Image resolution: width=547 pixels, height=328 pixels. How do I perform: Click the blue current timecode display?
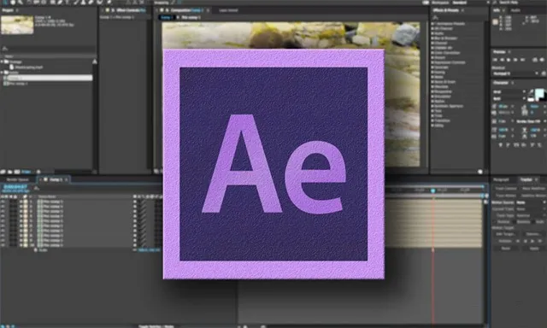pos(16,187)
